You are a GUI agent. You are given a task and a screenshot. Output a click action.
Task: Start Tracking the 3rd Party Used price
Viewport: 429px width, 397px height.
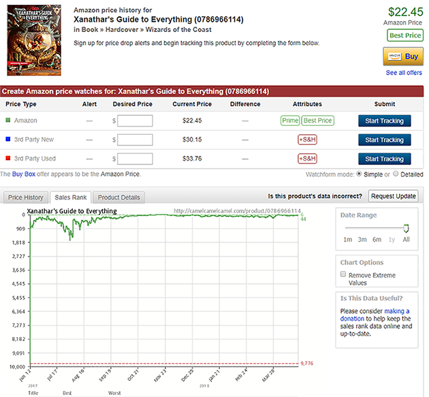click(384, 159)
